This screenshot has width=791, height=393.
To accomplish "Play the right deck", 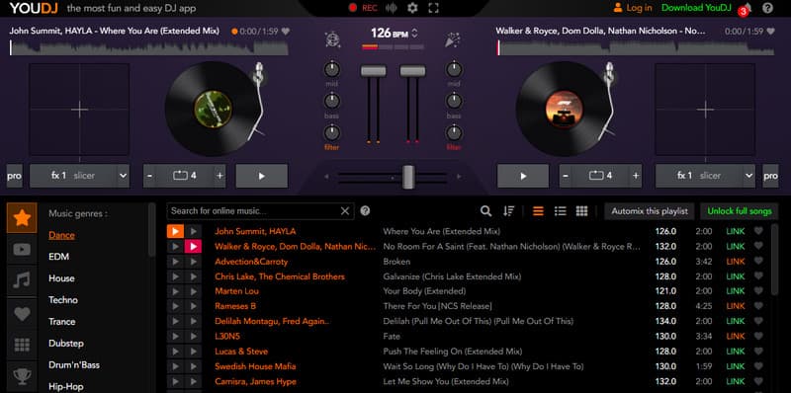I will click(523, 176).
